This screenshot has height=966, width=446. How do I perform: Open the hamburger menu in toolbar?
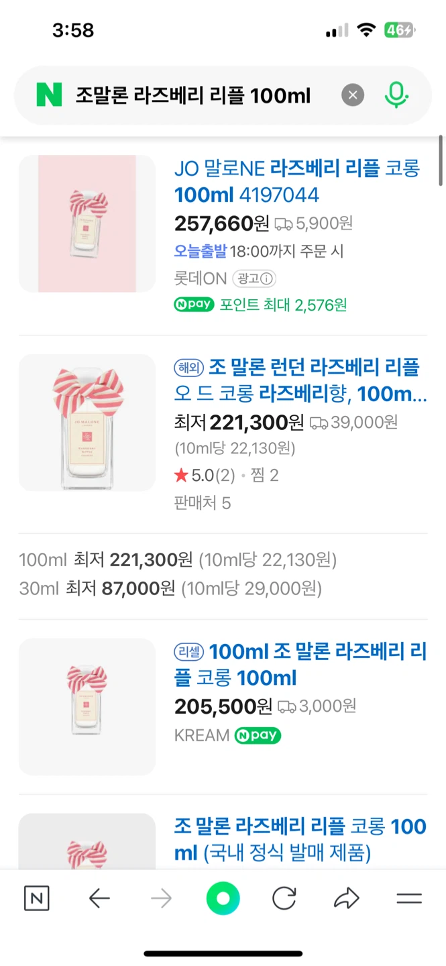[409, 898]
